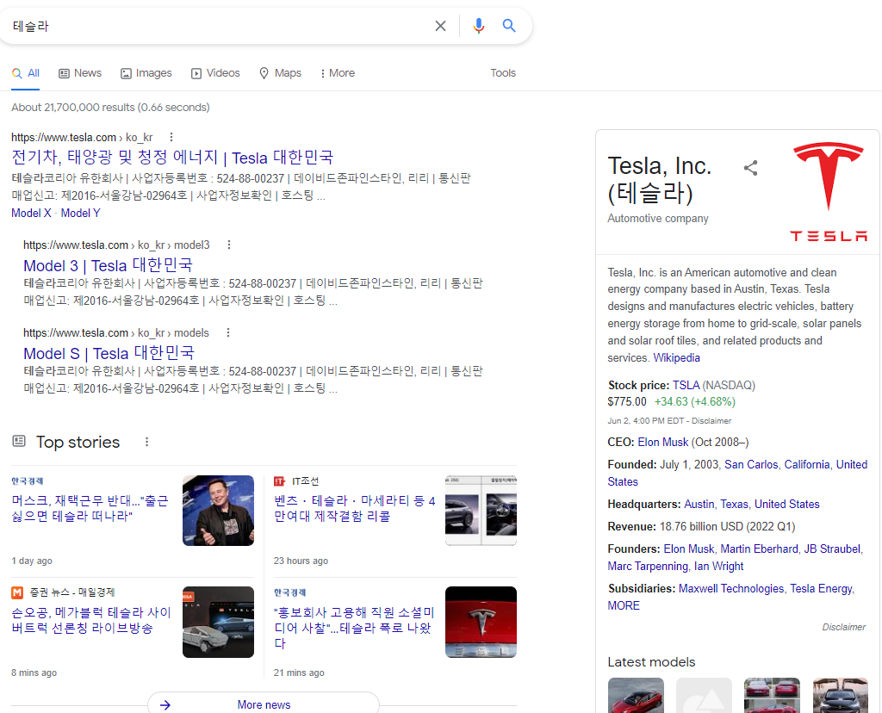Image resolution: width=882 pixels, height=713 pixels.
Task: Open options for the first tesla.com result
Action: pos(171,137)
